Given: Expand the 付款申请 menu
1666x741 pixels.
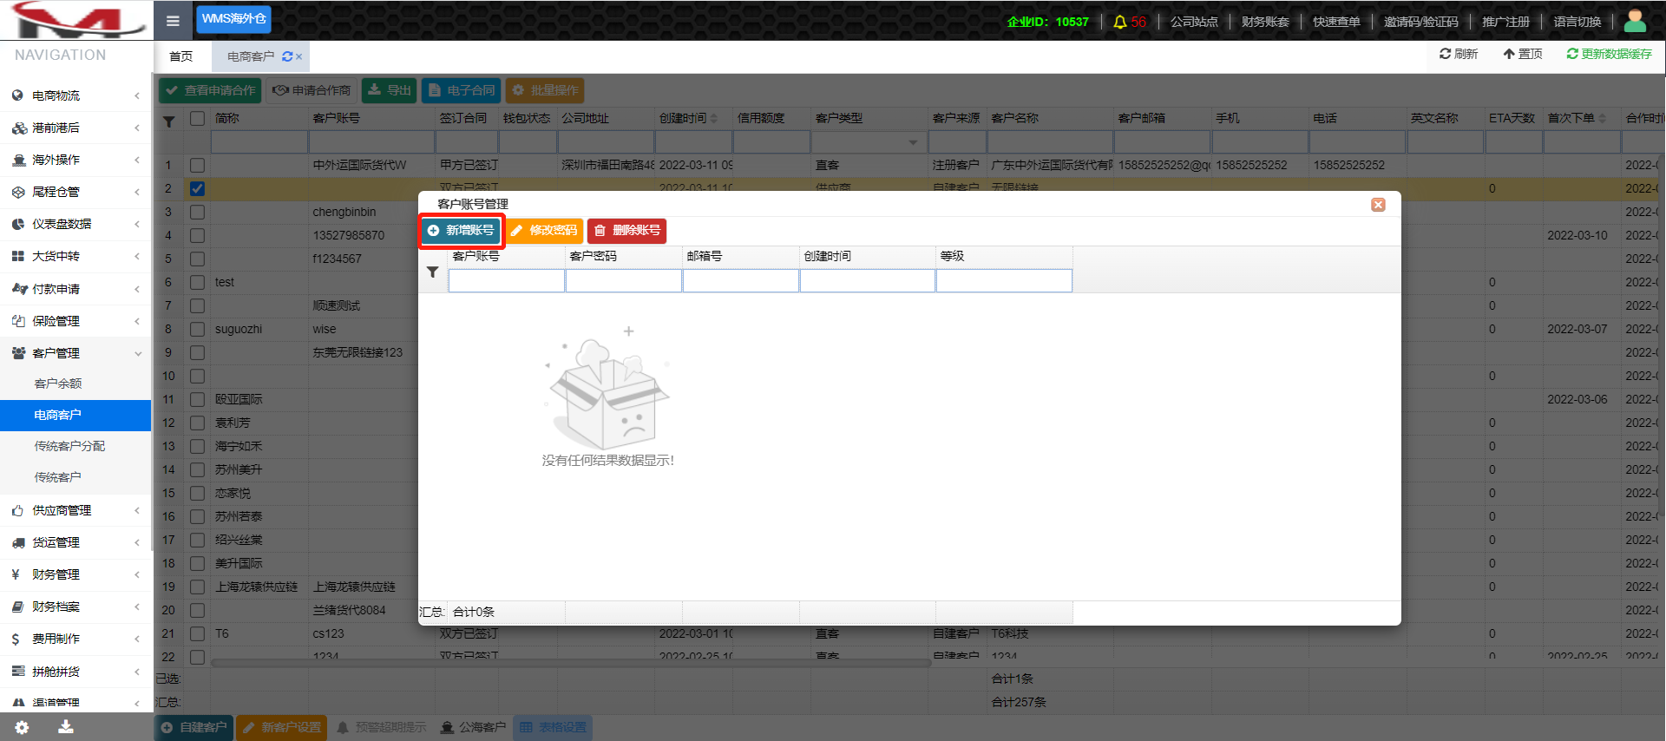Looking at the screenshot, I should tap(76, 289).
